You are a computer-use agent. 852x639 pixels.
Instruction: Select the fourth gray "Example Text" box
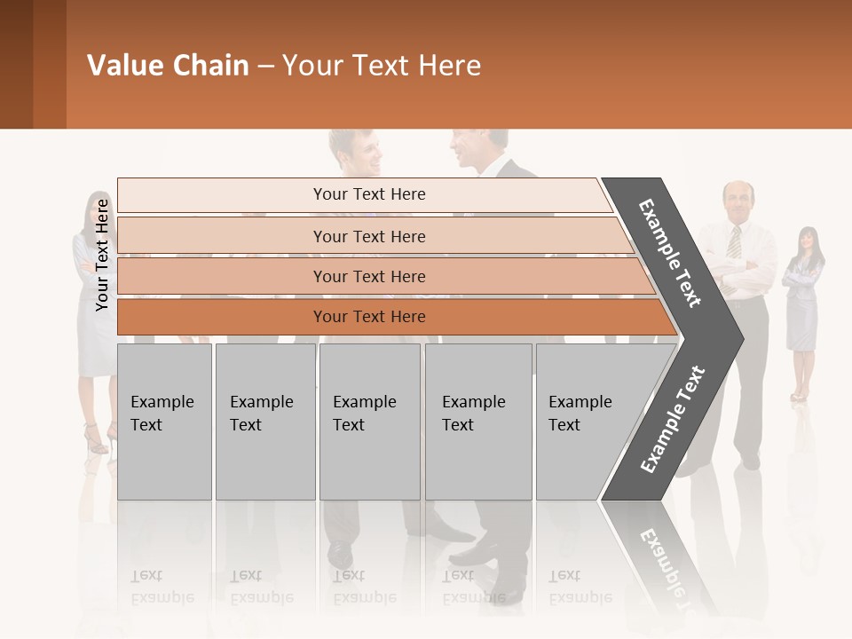tap(477, 421)
